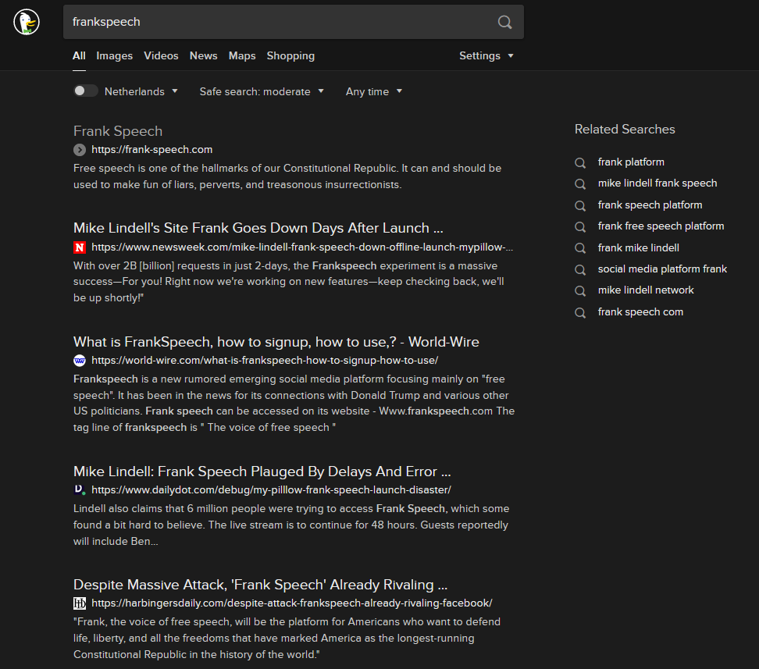Image resolution: width=759 pixels, height=669 pixels.
Task: Click snippet starting 'With over 2B [billion] requests'
Action: click(289, 282)
